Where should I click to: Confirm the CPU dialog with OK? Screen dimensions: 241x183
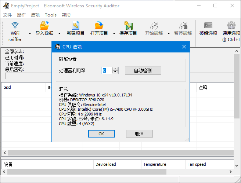(x=101, y=134)
